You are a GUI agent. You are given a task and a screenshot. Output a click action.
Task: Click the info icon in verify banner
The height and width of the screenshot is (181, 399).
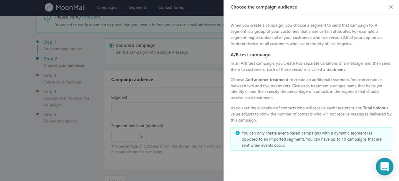point(47,17)
